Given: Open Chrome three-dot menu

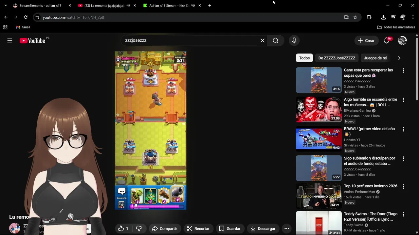Looking at the screenshot, I should pyautogui.click(x=413, y=17).
